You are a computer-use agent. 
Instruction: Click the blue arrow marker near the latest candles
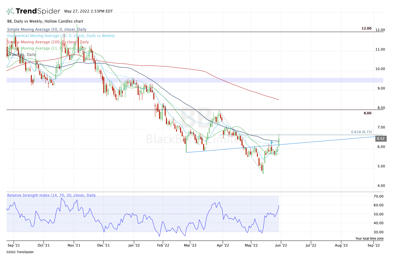(x=272, y=143)
